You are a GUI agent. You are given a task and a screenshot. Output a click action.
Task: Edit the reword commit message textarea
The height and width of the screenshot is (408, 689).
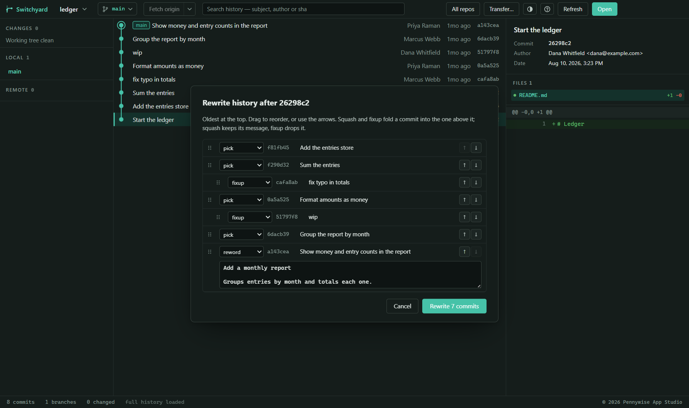pos(350,275)
